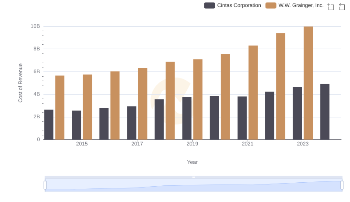This screenshot has width=350, height=202.
Task: Click the x-axis label 2021
Action: click(248, 144)
